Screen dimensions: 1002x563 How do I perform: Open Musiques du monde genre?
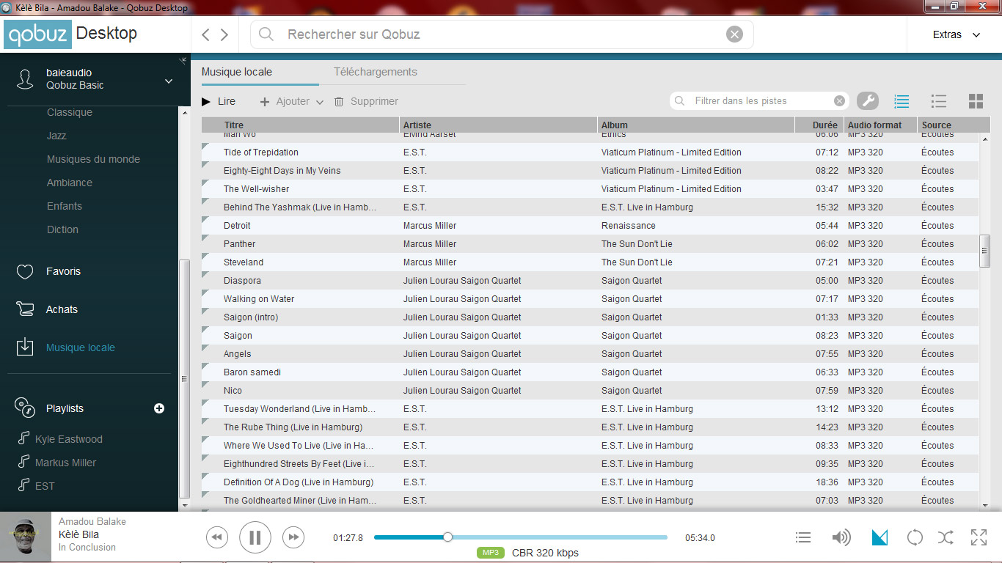pos(93,159)
